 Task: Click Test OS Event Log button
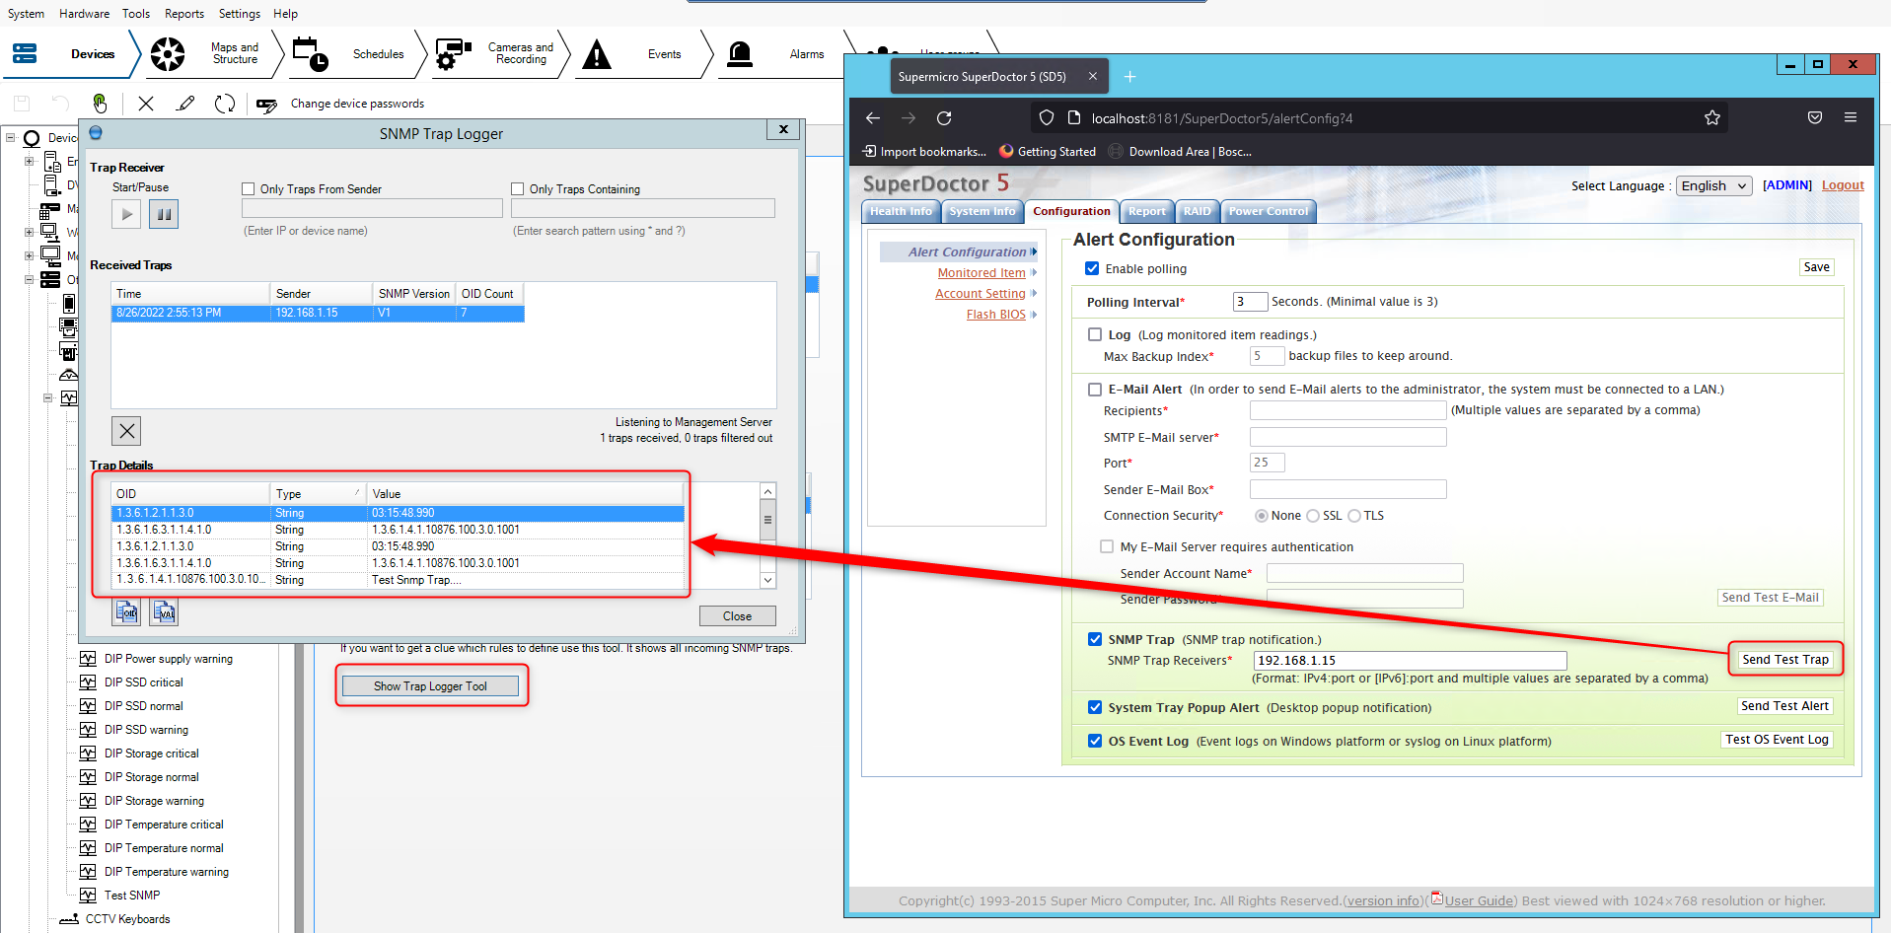tap(1777, 740)
